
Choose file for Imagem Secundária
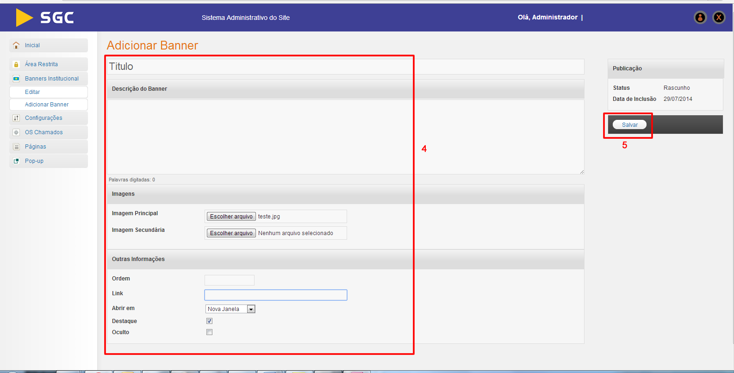[231, 233]
